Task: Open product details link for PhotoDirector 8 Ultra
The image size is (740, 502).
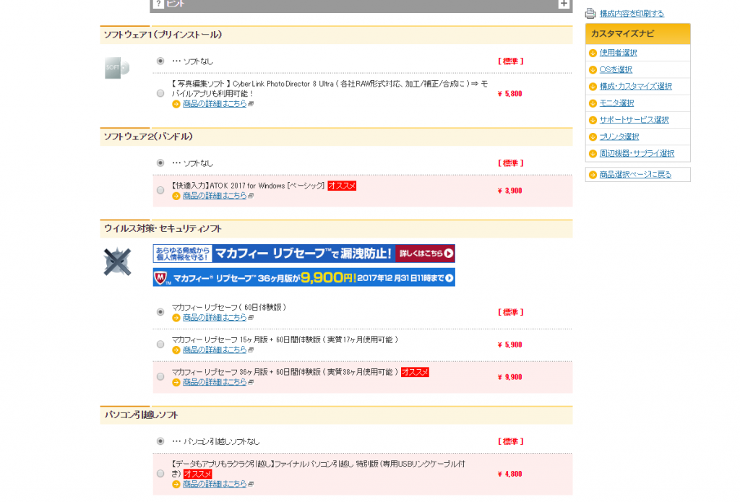Action: tap(215, 104)
